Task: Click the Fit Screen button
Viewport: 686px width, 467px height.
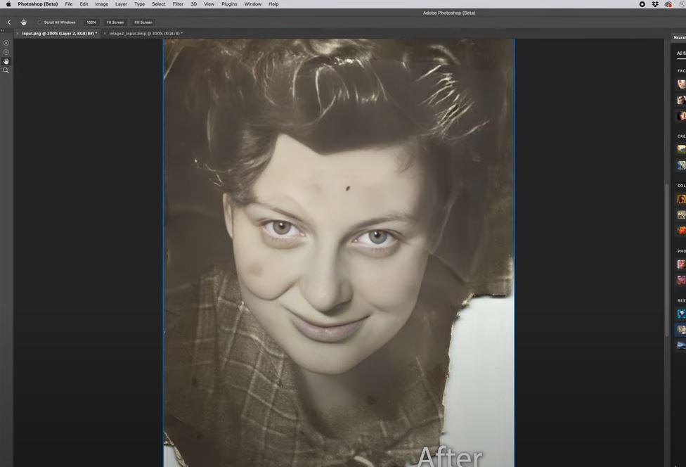Action: click(115, 23)
